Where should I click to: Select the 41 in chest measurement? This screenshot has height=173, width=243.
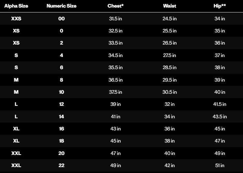[115, 116]
